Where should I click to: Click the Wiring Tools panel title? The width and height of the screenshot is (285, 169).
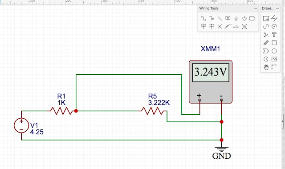(x=209, y=8)
